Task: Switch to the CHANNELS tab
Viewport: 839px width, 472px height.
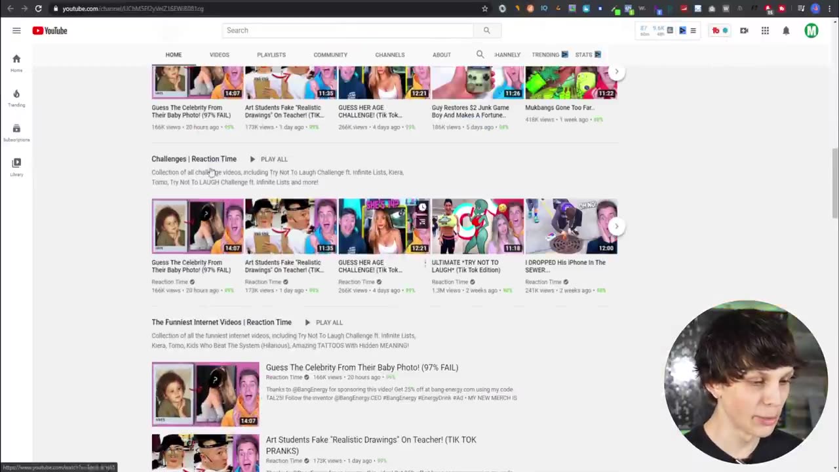Action: (390, 55)
